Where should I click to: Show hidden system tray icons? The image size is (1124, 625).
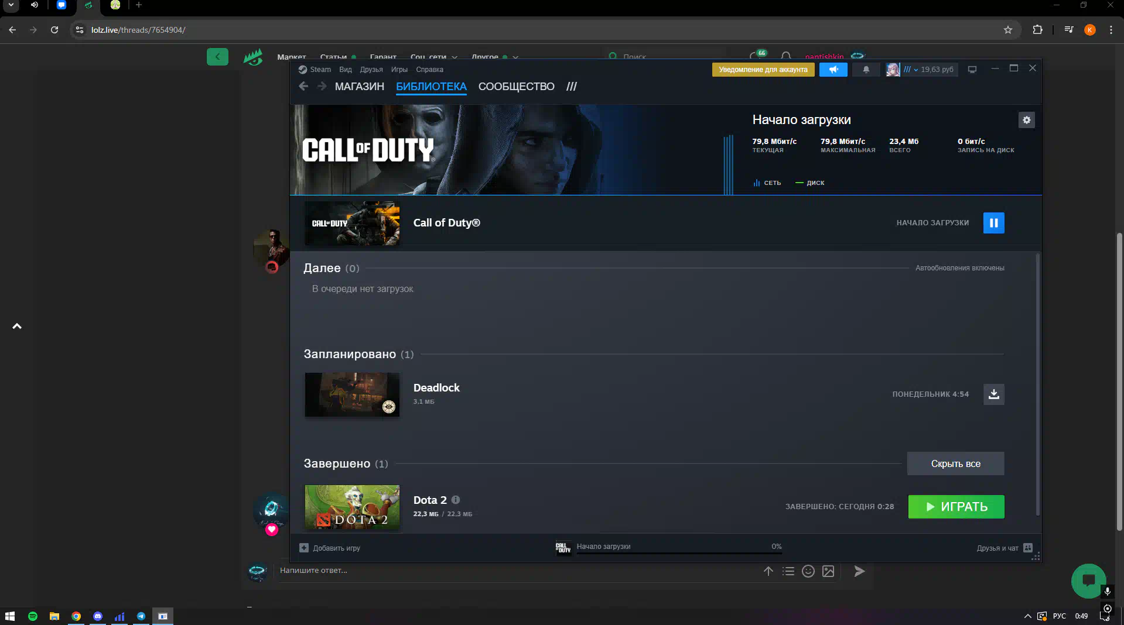(x=1027, y=616)
